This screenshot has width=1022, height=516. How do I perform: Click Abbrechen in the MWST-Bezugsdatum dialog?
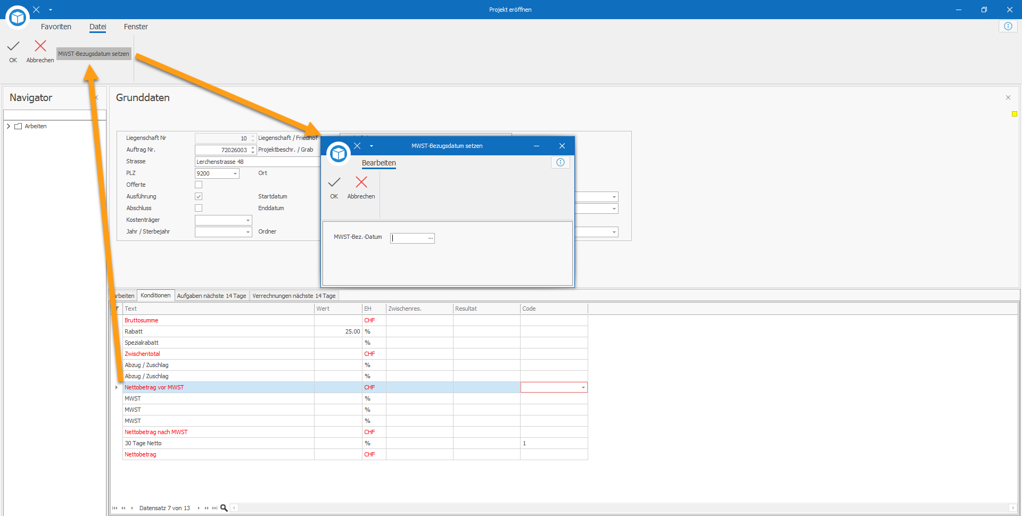(361, 188)
